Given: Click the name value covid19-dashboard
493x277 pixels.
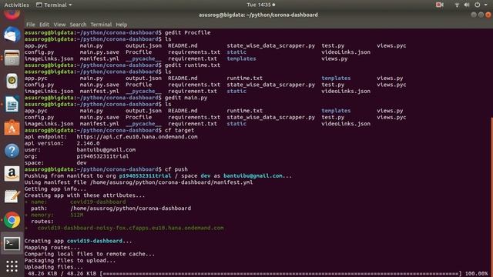Looking at the screenshot, I should [x=98, y=202].
